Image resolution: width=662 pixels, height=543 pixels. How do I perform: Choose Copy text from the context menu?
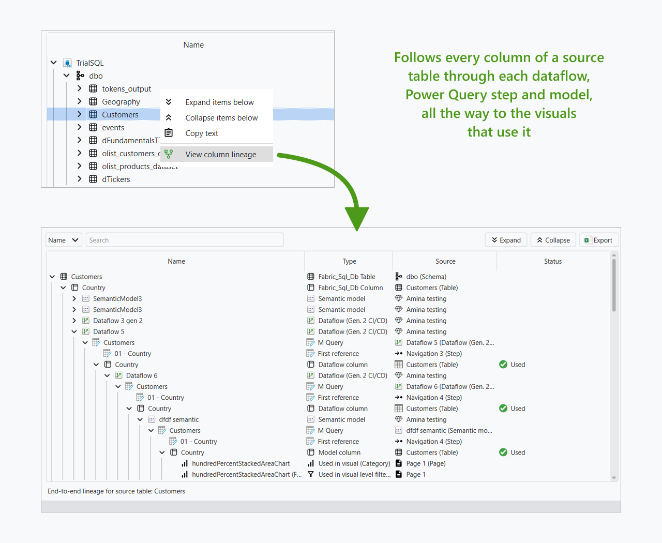[217, 133]
